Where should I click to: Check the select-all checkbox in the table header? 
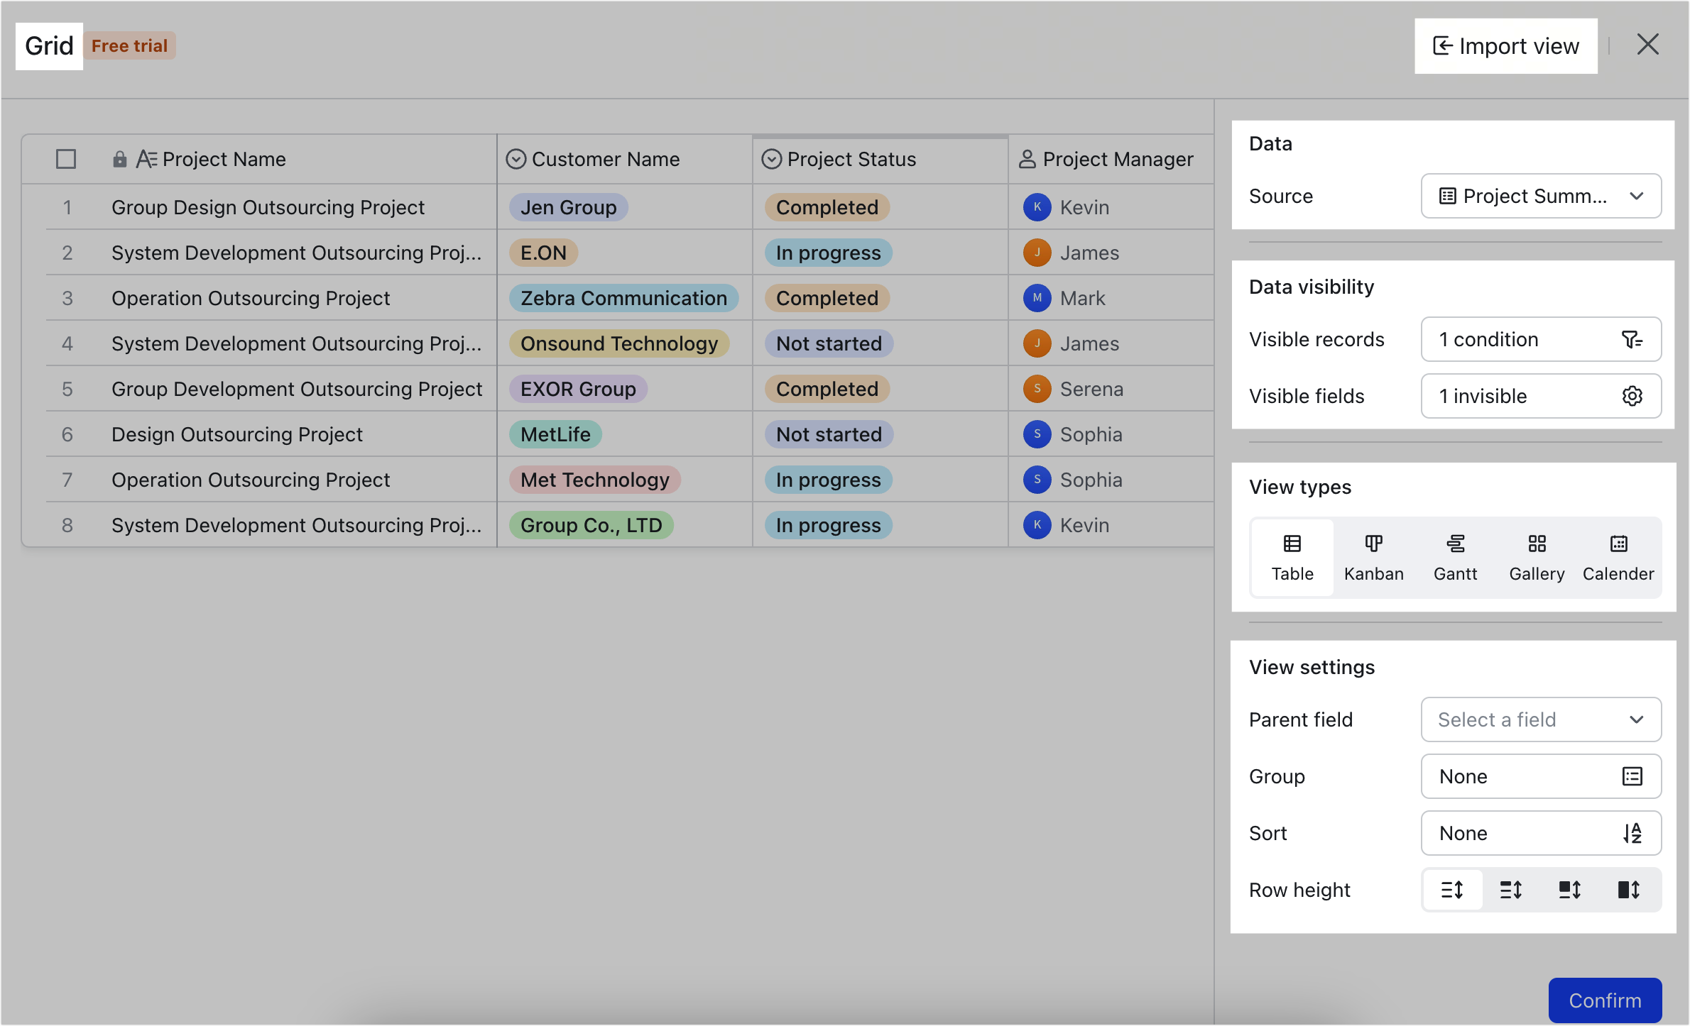pyautogui.click(x=65, y=159)
